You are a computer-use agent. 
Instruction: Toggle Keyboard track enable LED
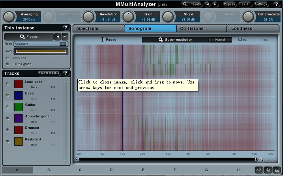(x=7, y=141)
